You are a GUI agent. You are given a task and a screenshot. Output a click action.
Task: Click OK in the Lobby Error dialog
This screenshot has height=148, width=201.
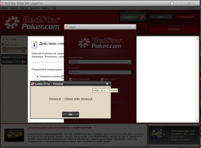tap(71, 114)
